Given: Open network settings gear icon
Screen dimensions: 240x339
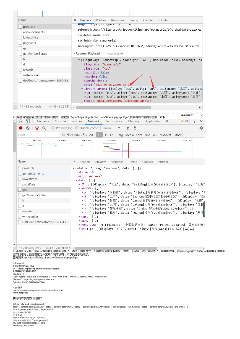Looking at the screenshot, I should (201, 128).
